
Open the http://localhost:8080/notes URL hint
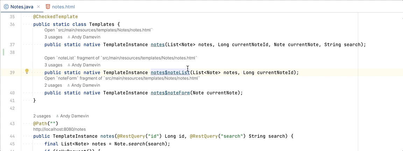pos(59,129)
